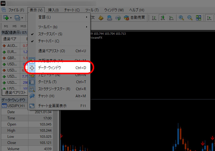
Task: Click the zoom out magnifier icon
Action: 190,18
